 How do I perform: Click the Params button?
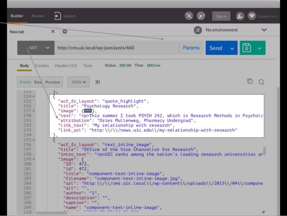191,48
